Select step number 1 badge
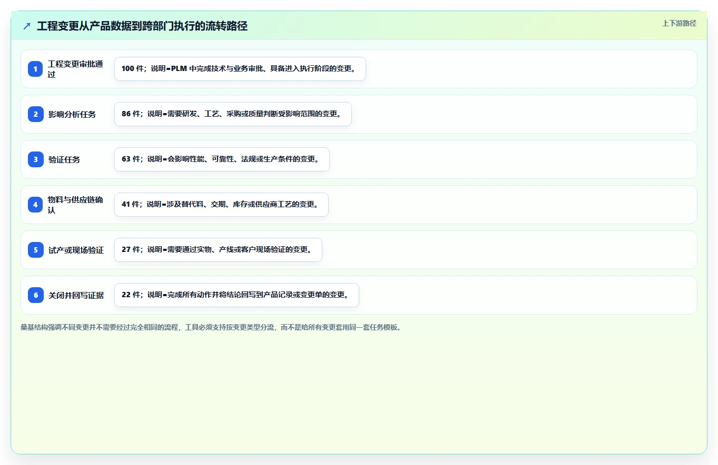The height and width of the screenshot is (465, 718). (36, 69)
